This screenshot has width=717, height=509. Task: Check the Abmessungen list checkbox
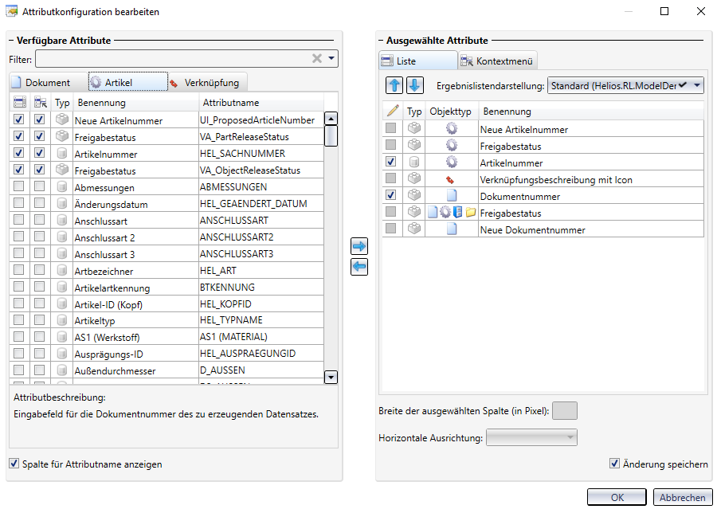click(x=20, y=187)
